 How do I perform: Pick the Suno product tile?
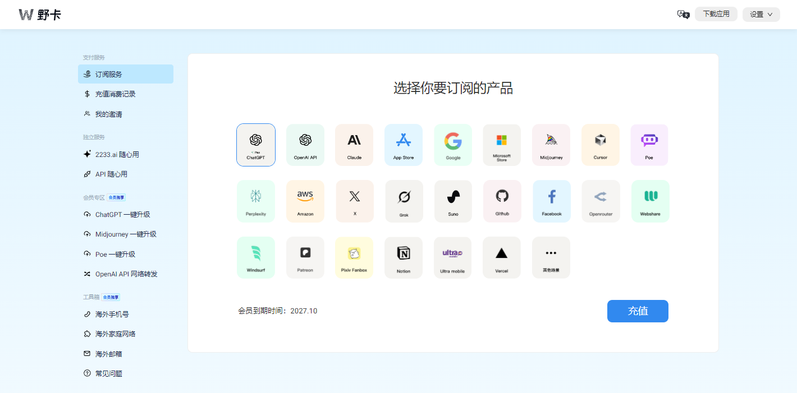452,201
